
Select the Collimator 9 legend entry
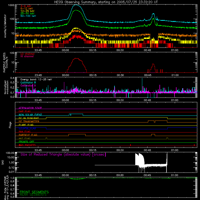pos(28,85)
